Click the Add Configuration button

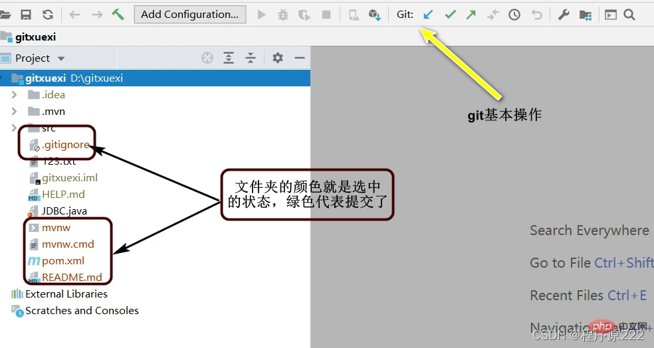(x=189, y=14)
